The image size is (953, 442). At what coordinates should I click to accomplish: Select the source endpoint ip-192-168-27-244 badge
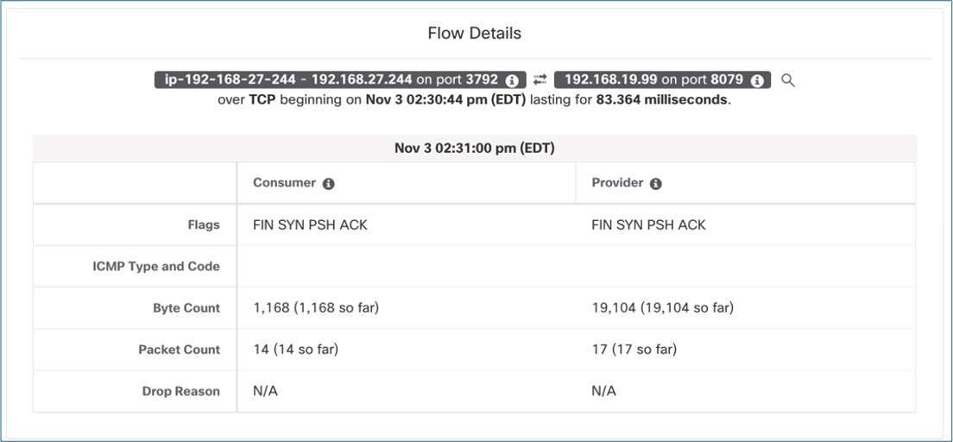[328, 79]
